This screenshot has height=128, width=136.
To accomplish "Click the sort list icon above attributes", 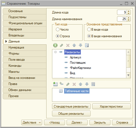I will 87,45.
